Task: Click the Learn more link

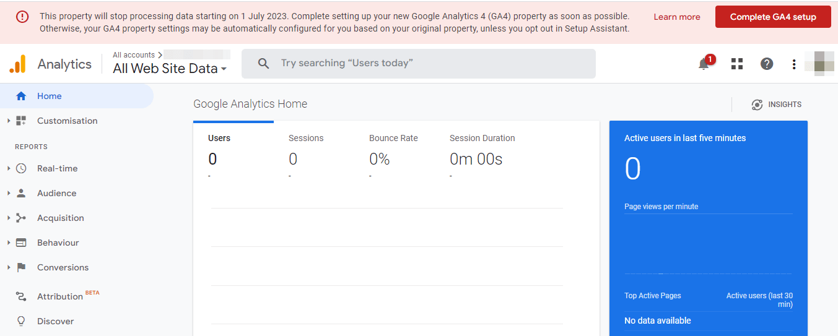Action: [x=677, y=17]
